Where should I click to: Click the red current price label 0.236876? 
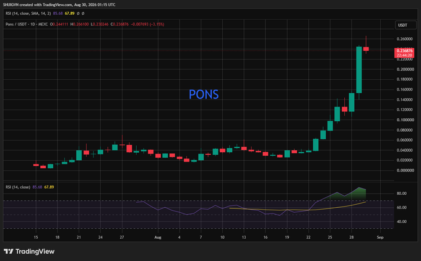pos(404,51)
